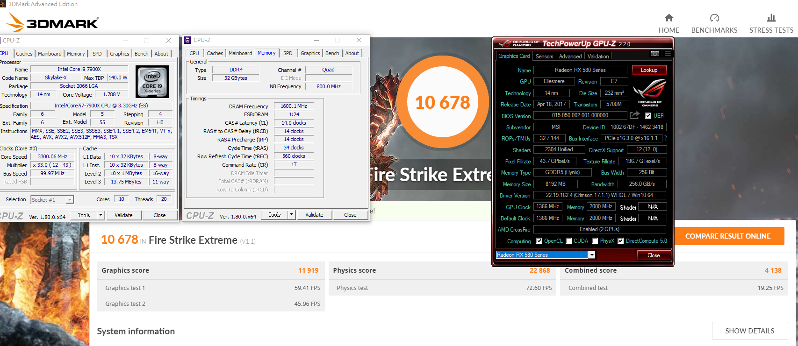Screen dimensions: 798x346
Task: Open the GPU-Z hamburger menu icon
Action: [668, 54]
